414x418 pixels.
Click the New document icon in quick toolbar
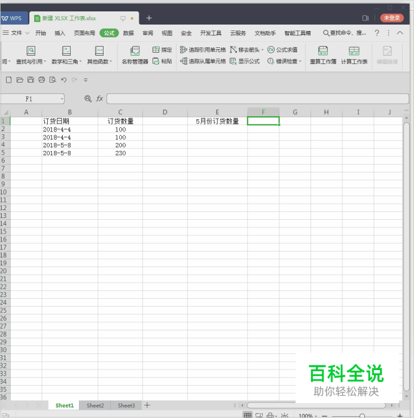8,80
